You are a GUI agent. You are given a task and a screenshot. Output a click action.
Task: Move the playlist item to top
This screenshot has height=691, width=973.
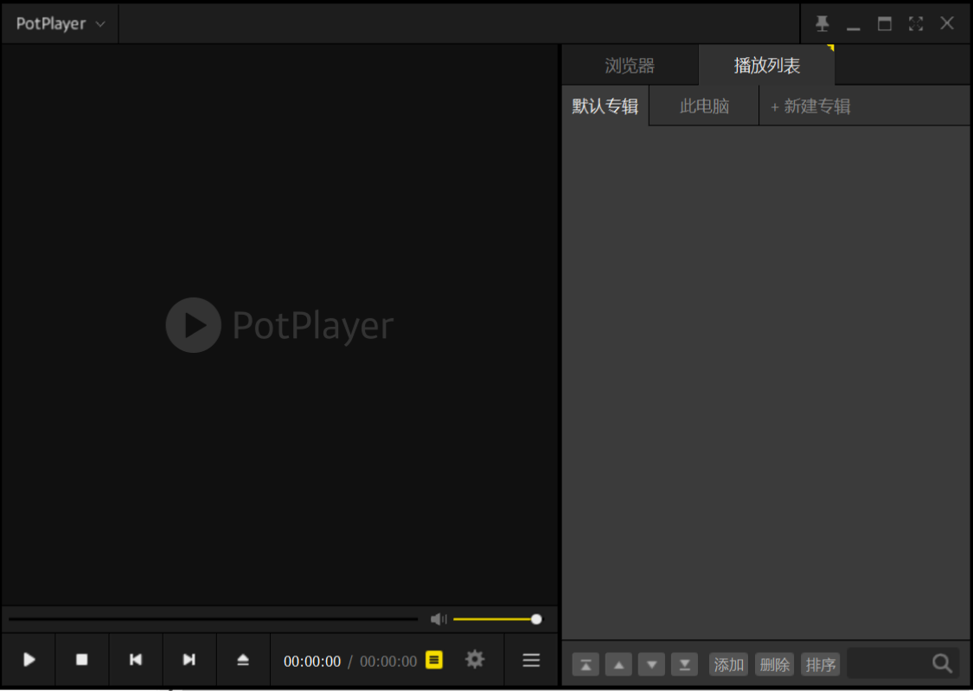(x=586, y=664)
